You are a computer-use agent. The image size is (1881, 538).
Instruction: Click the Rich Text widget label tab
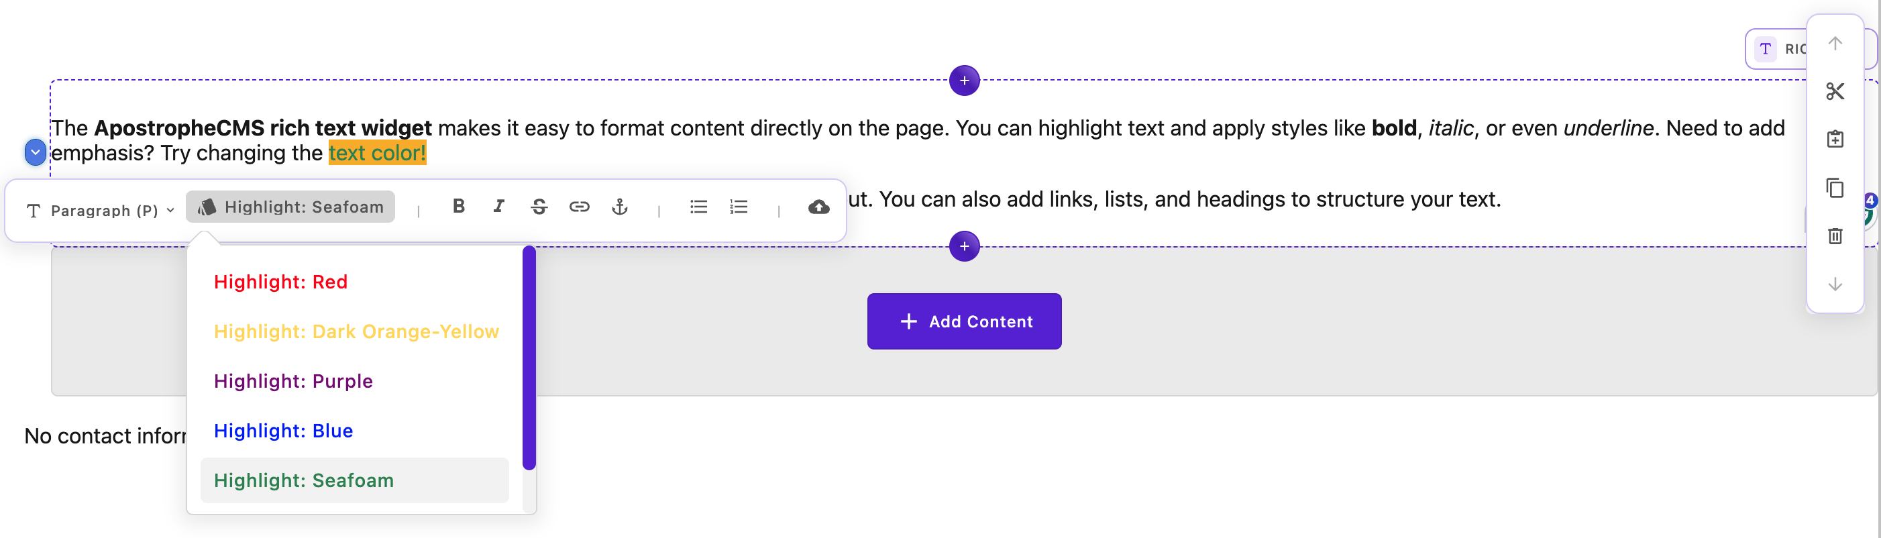pos(1778,49)
